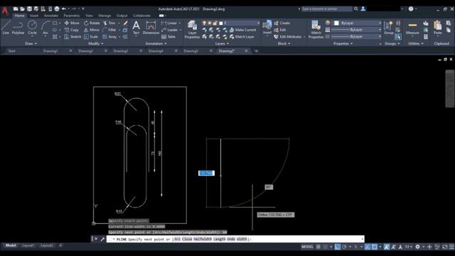
Task: Click the Scale tool
Action: click(91, 37)
